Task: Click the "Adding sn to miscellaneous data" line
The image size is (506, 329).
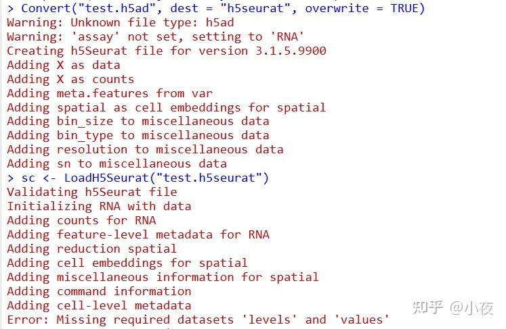Action: pos(117,163)
